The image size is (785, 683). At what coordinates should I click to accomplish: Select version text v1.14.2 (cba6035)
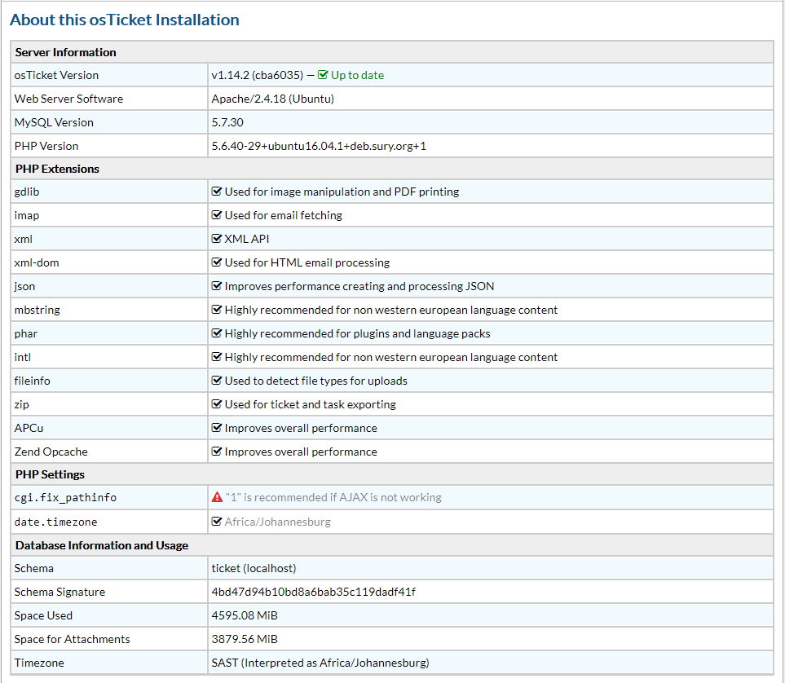point(258,75)
